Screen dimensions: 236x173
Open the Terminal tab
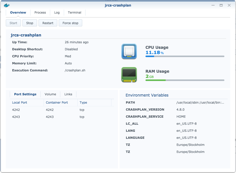(x=74, y=13)
